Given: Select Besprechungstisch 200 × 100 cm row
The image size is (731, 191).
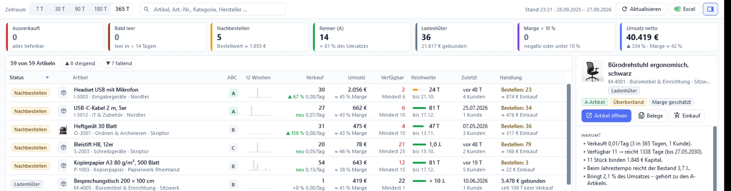Looking at the screenshot, I should (x=286, y=183).
